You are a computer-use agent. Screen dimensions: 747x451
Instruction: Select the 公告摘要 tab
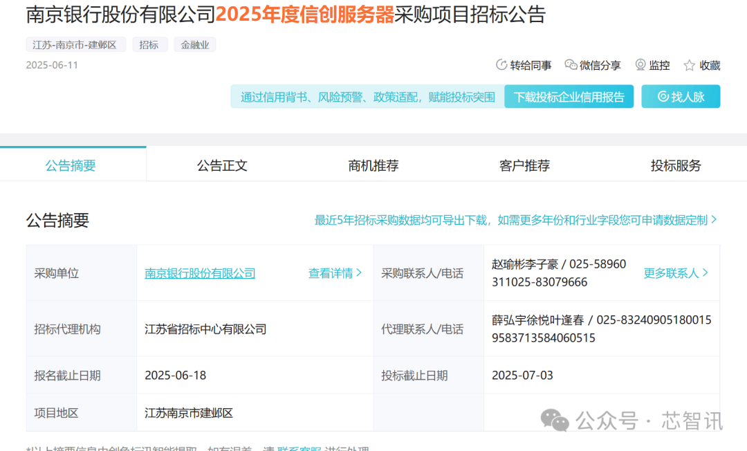pos(71,166)
